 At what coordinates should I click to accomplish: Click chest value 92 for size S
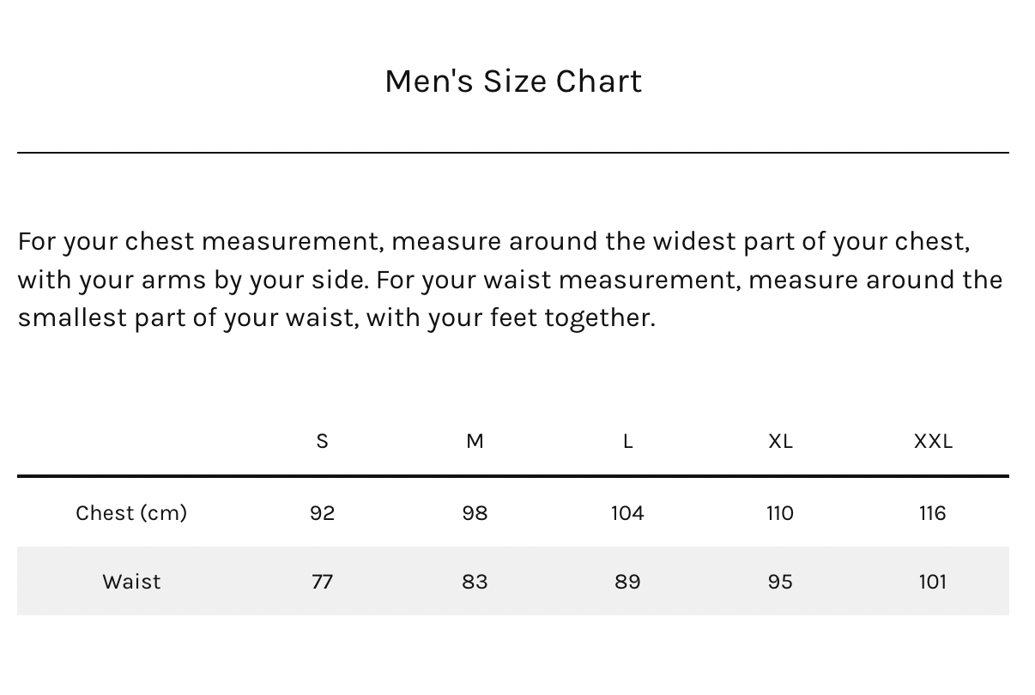(x=322, y=513)
